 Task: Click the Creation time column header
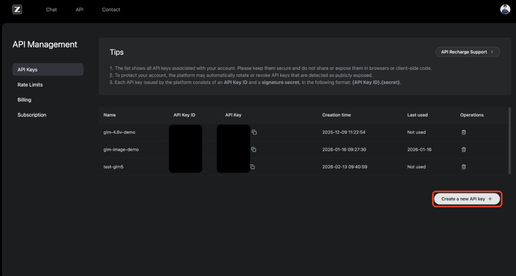337,115
